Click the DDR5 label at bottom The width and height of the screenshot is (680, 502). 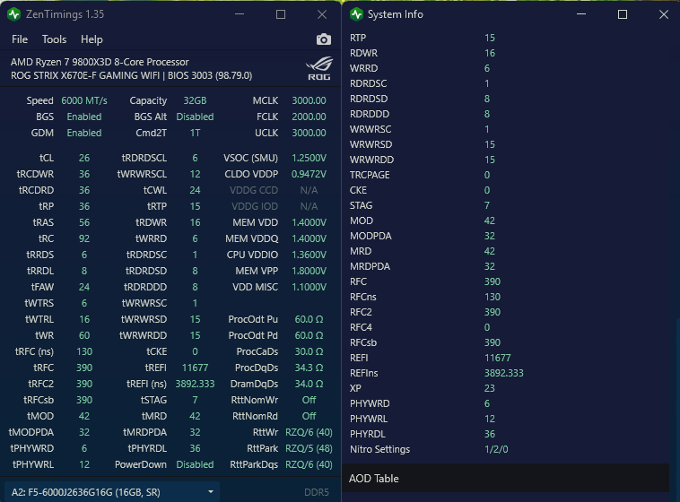pos(317,492)
